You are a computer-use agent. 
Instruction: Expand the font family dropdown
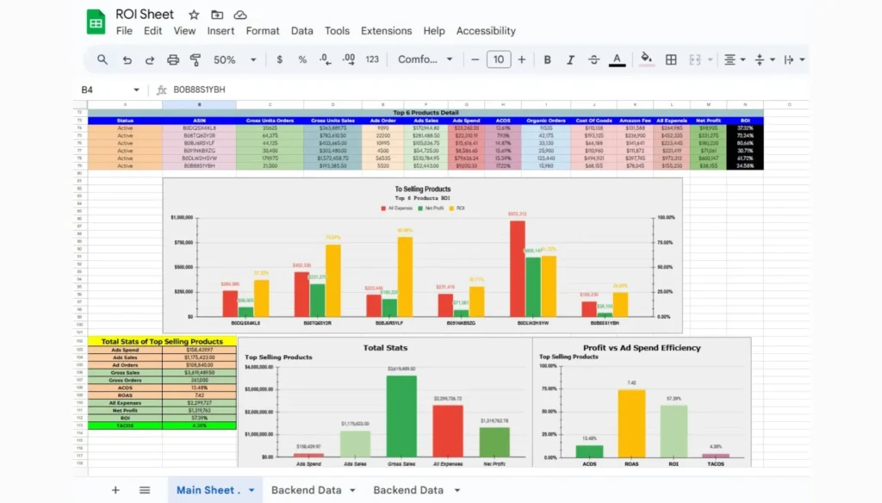tap(425, 60)
